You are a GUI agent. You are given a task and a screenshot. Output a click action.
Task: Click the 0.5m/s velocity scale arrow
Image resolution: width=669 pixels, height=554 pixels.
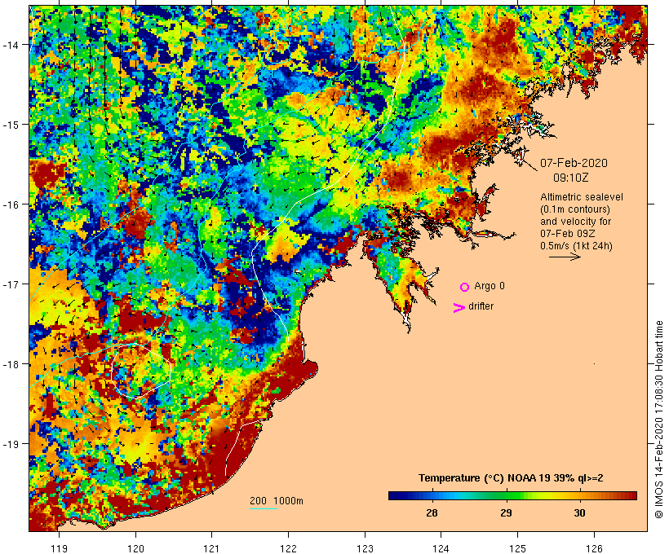point(565,257)
